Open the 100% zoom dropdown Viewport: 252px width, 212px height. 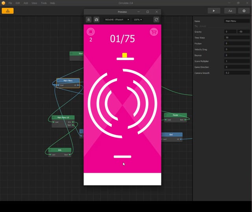138,20
